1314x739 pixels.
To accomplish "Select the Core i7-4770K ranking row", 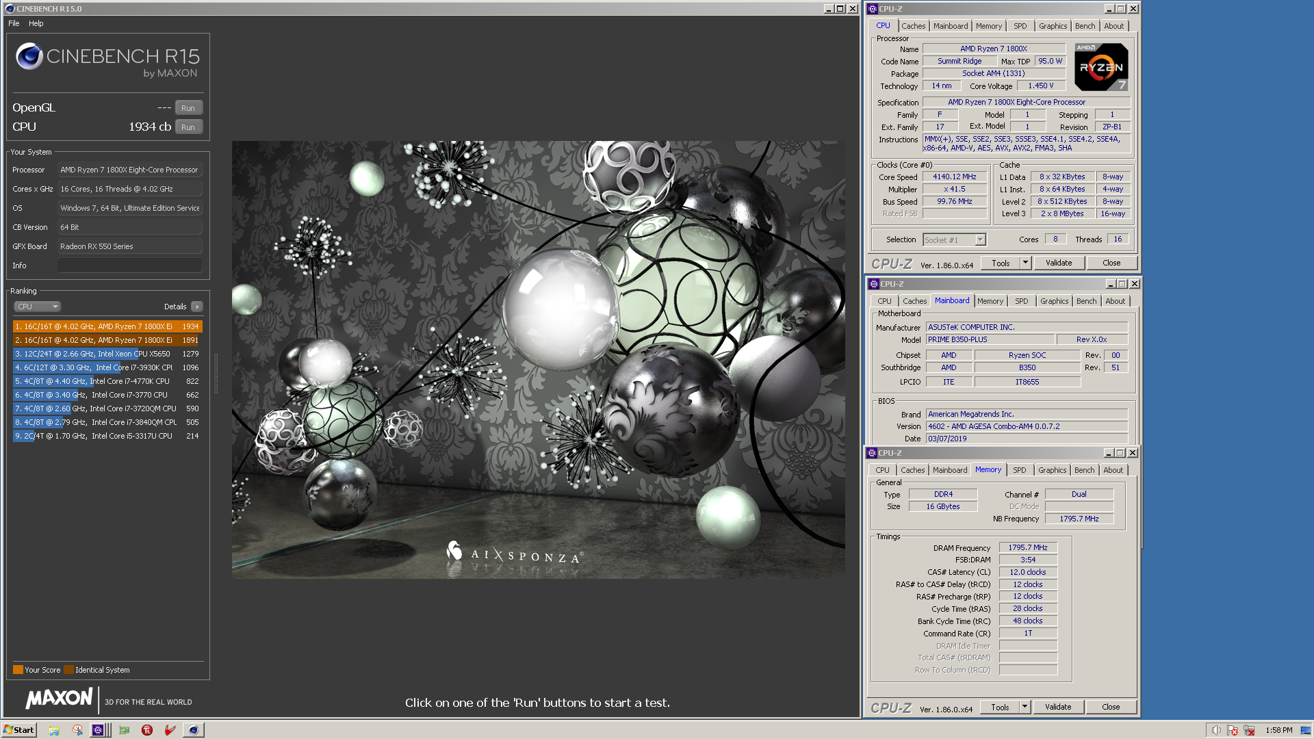I will click(107, 381).
